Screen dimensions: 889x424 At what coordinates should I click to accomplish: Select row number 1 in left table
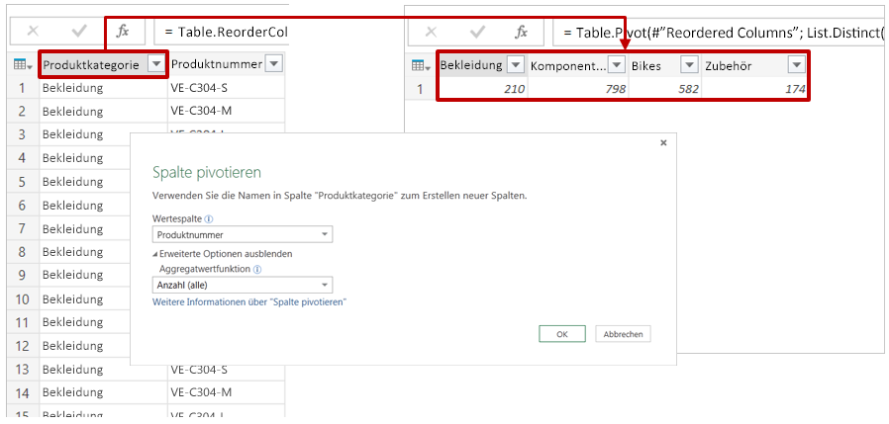click(23, 88)
